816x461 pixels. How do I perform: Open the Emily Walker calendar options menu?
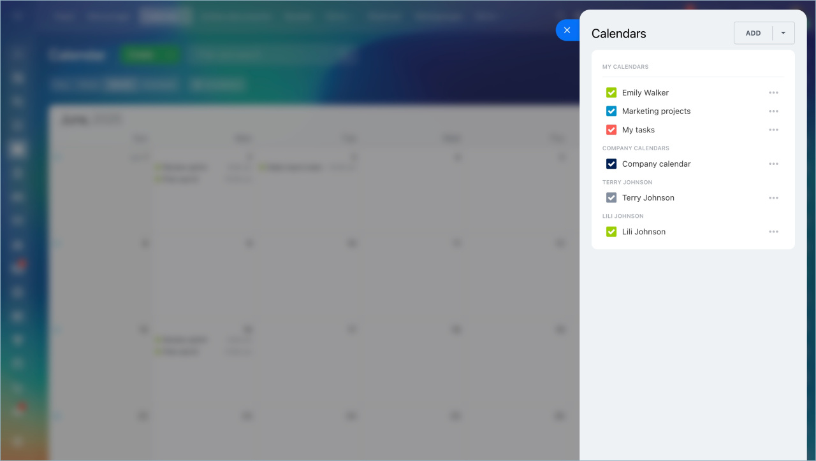point(773,92)
